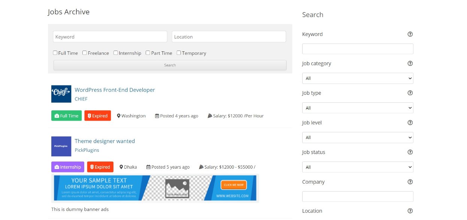Click the sample banner advertisement
This screenshot has height=220, width=467.
155,188
